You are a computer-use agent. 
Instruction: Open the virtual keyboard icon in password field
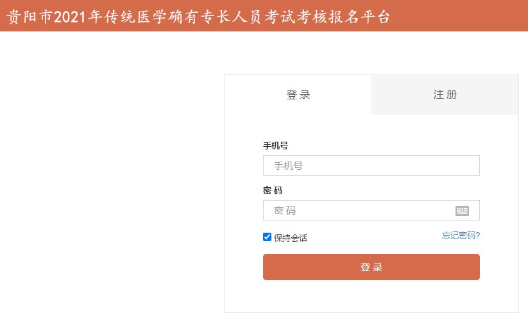point(462,211)
